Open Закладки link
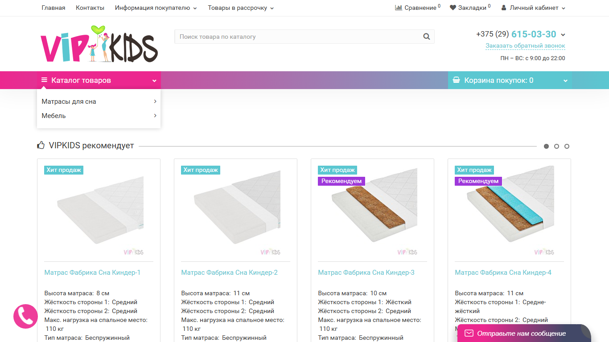 [472, 8]
